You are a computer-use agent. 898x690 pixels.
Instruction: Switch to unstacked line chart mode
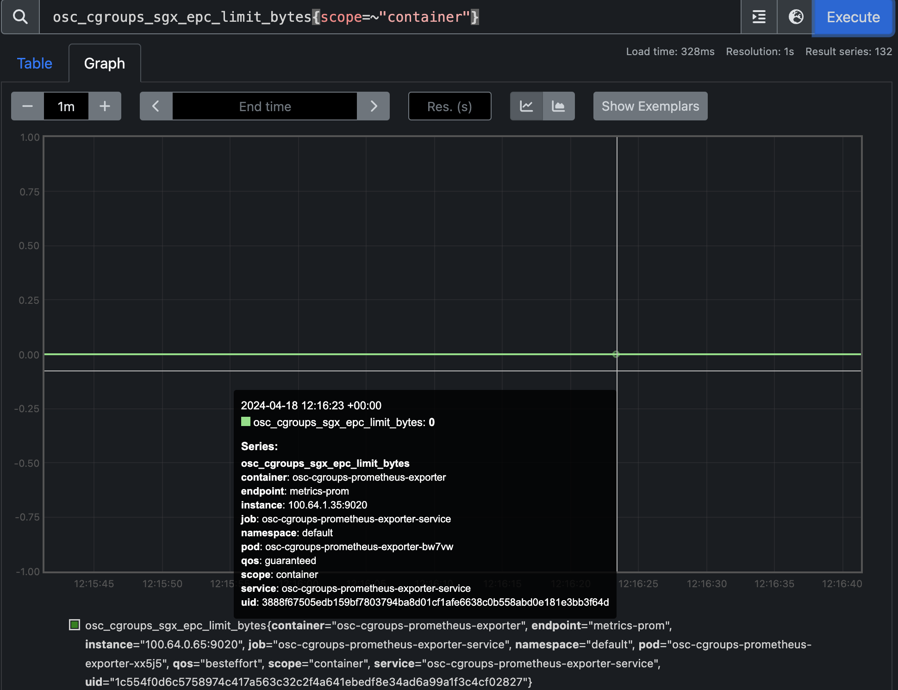pyautogui.click(x=526, y=107)
